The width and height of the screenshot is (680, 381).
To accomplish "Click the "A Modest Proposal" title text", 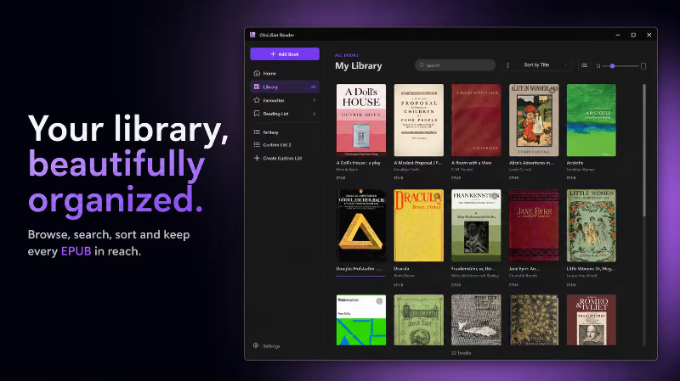I will [x=417, y=163].
